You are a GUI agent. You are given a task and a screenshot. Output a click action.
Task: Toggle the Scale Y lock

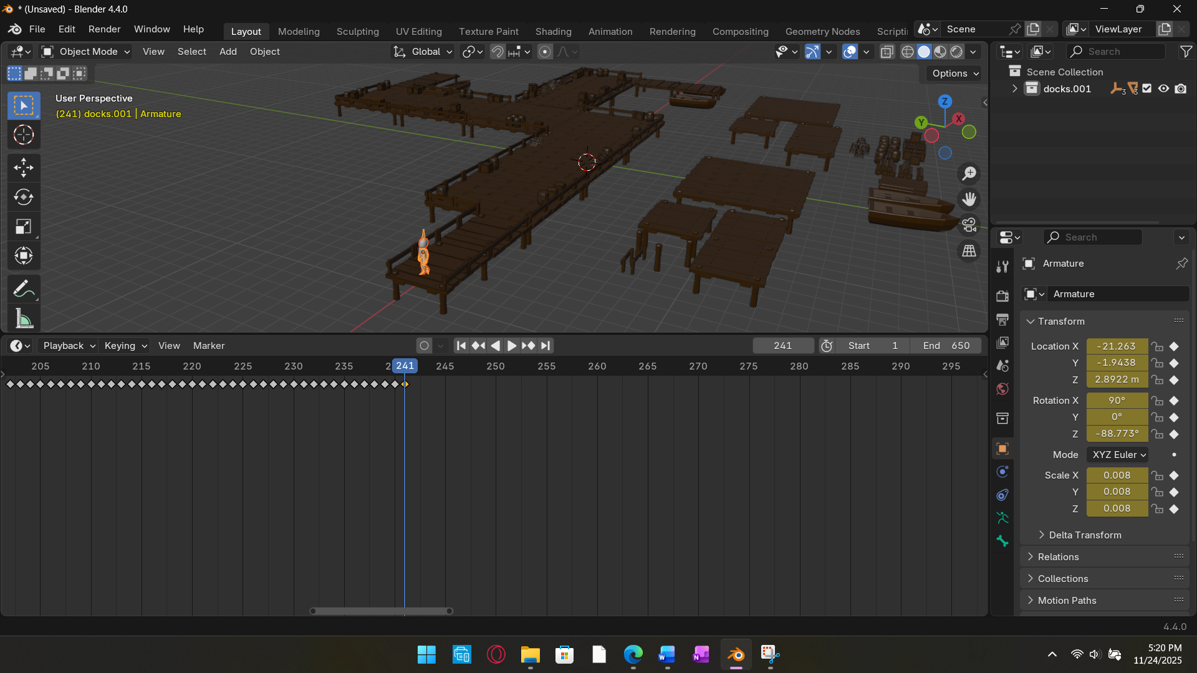point(1157,492)
